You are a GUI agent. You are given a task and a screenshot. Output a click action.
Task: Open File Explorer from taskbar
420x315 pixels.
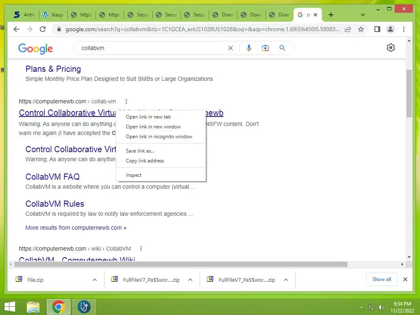pyautogui.click(x=33, y=307)
